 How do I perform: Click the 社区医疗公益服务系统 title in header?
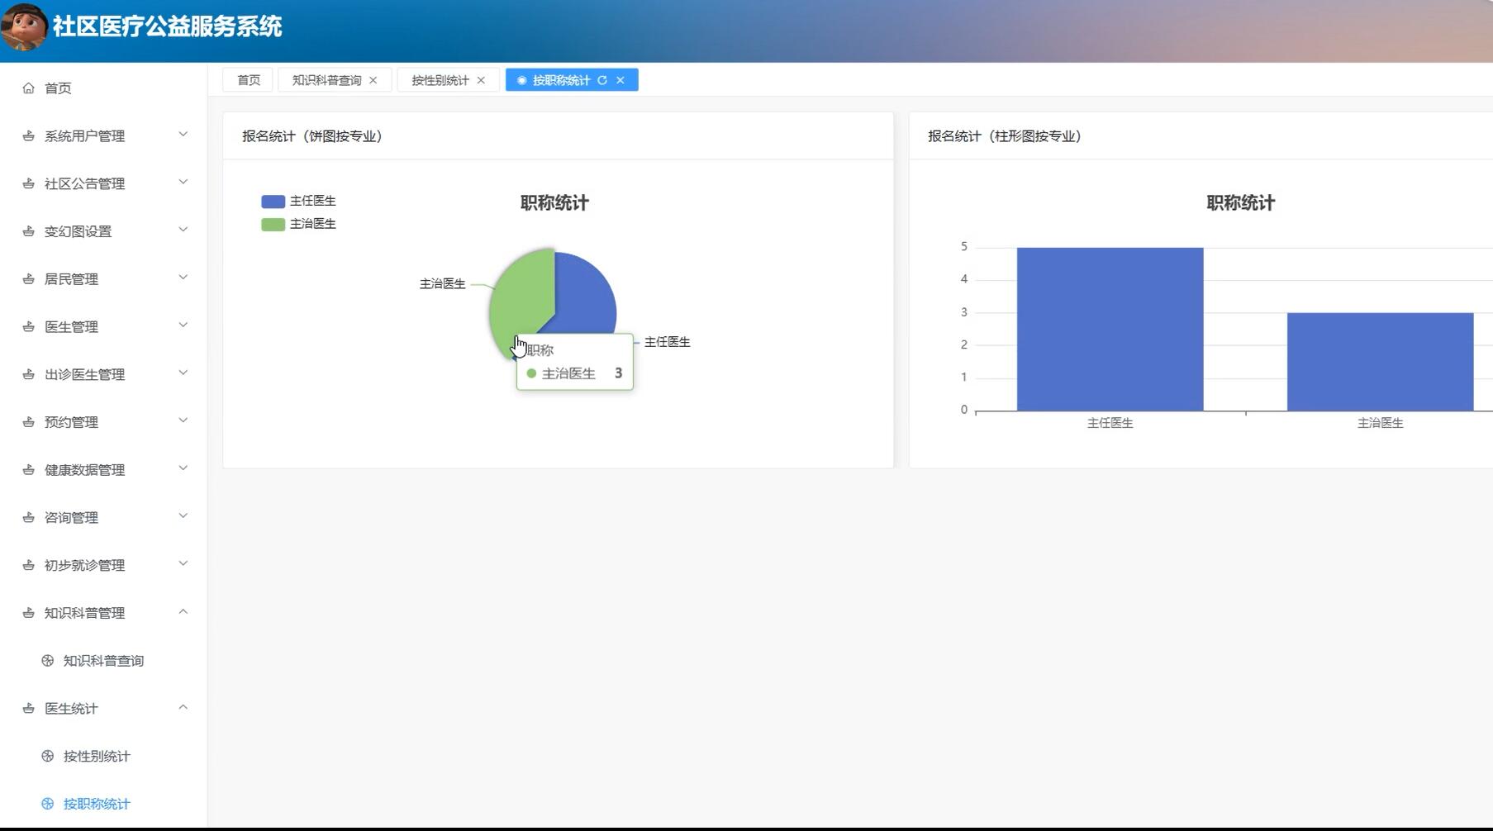[167, 26]
